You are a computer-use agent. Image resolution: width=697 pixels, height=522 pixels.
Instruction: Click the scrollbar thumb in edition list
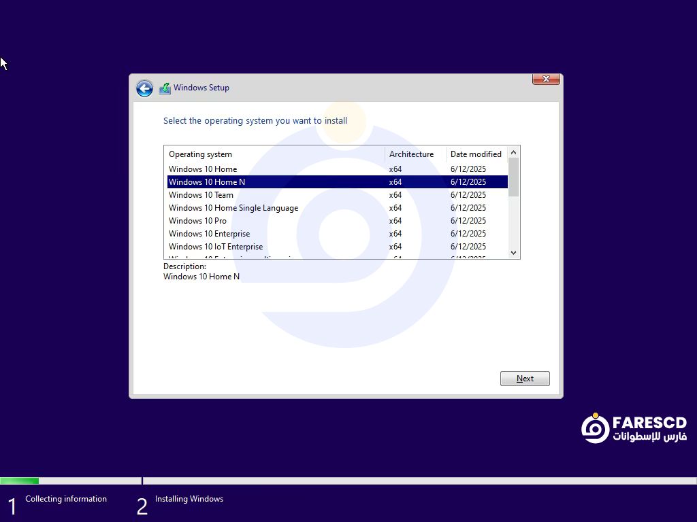tap(513, 177)
